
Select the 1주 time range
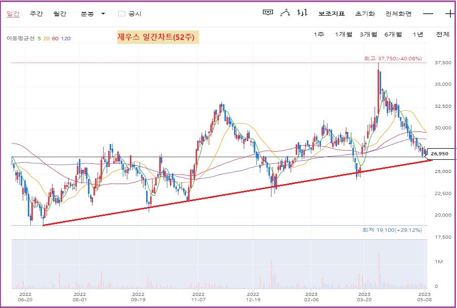(x=318, y=34)
